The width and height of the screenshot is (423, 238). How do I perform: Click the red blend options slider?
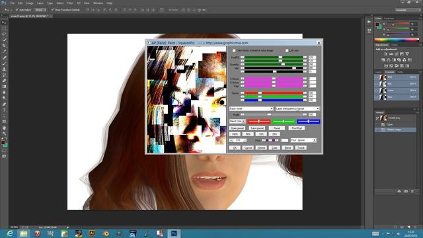tap(258, 122)
